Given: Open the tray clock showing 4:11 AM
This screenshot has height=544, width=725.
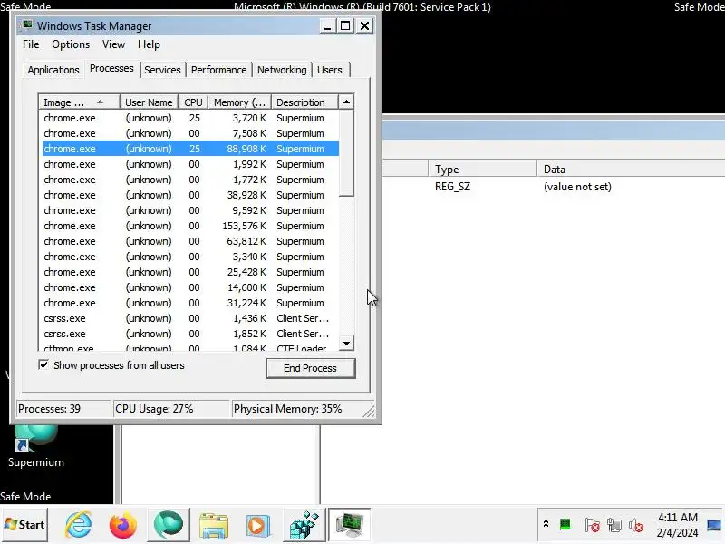Looking at the screenshot, I should tap(677, 525).
